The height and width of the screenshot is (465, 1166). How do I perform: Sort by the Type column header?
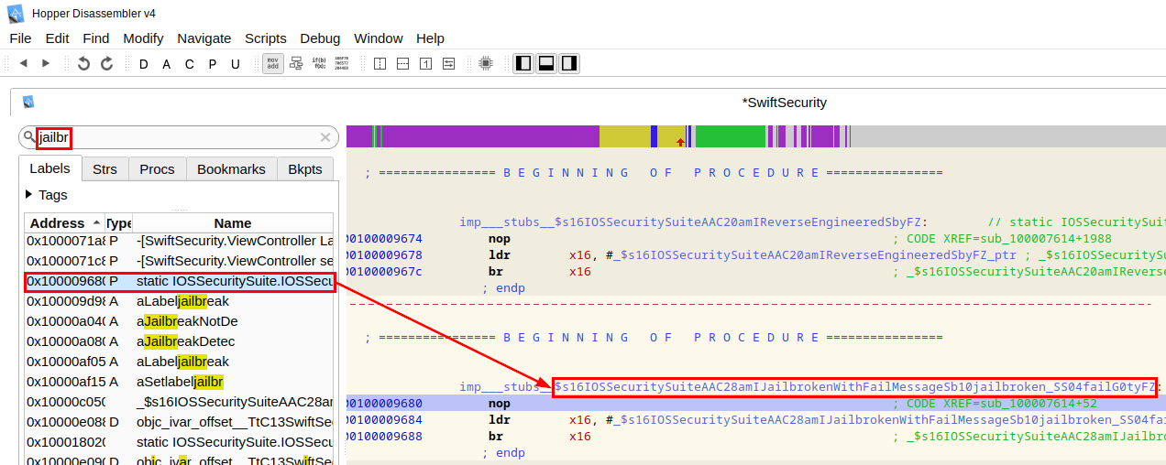[119, 222]
